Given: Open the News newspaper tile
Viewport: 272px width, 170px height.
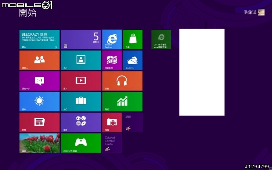Looking at the screenshot, I should [40, 122].
